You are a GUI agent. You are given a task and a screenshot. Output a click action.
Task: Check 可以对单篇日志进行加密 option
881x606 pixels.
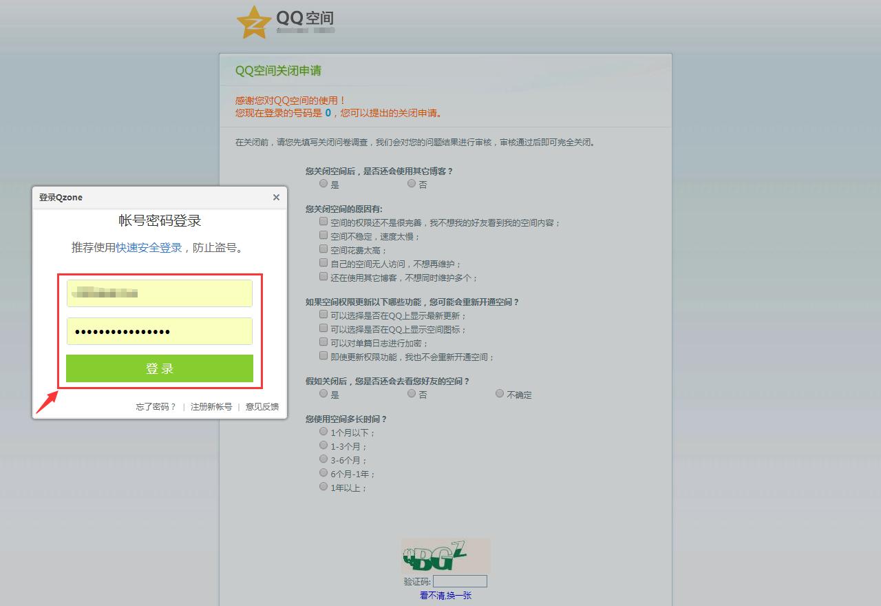pos(323,341)
